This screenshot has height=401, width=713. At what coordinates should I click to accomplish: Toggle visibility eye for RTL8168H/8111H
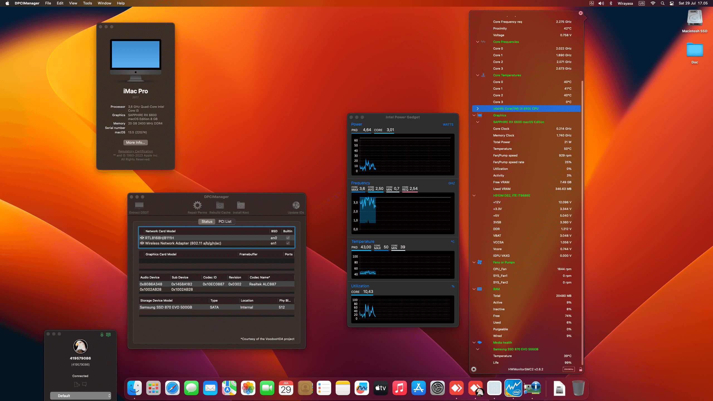pos(142,238)
